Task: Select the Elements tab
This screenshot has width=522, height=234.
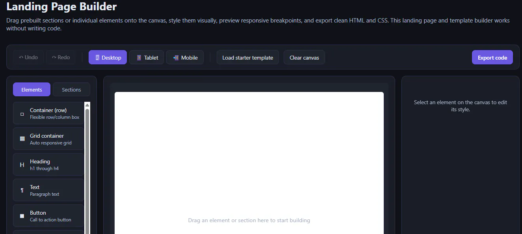Action: [x=32, y=90]
